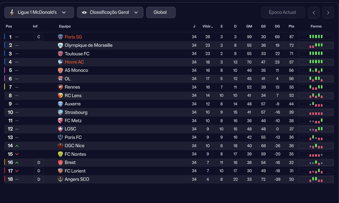
Task: Click the AS Monaco club badge
Action: pos(60,71)
